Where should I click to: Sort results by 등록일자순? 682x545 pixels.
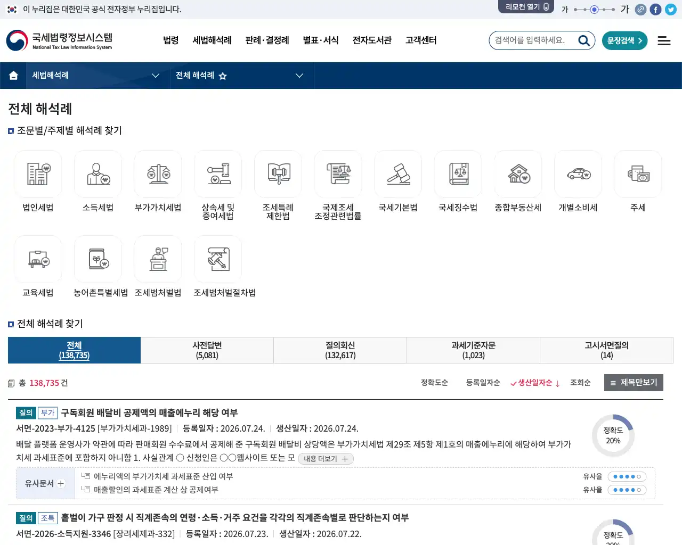[x=483, y=383]
